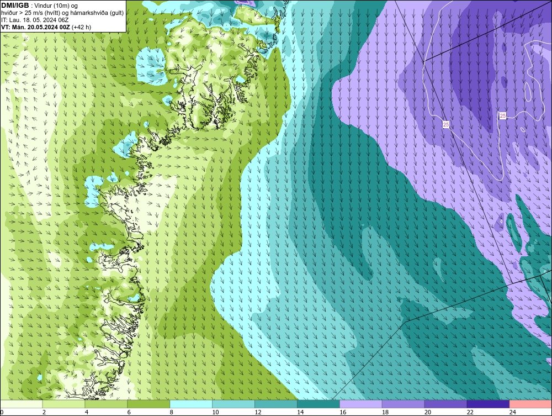Click the legend value '8'
The width and height of the screenshot is (552, 416).
(172, 412)
